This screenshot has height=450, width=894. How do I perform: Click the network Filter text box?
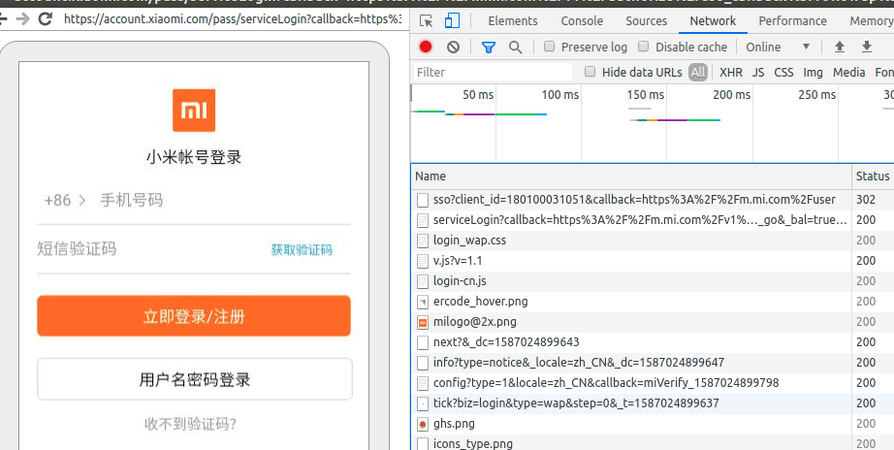[x=494, y=73]
